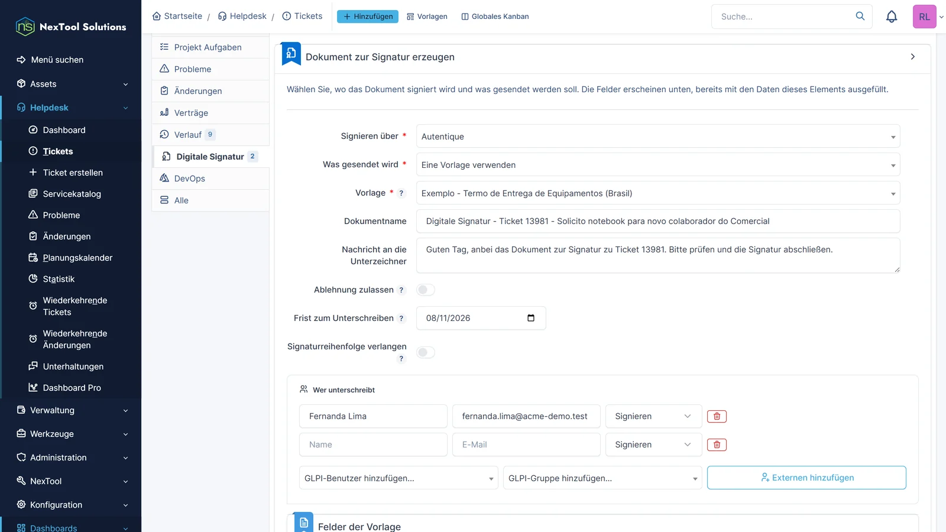Toggle Signaturreihenfolge verlangen switch
Screen dimensions: 946x532
(x=426, y=352)
